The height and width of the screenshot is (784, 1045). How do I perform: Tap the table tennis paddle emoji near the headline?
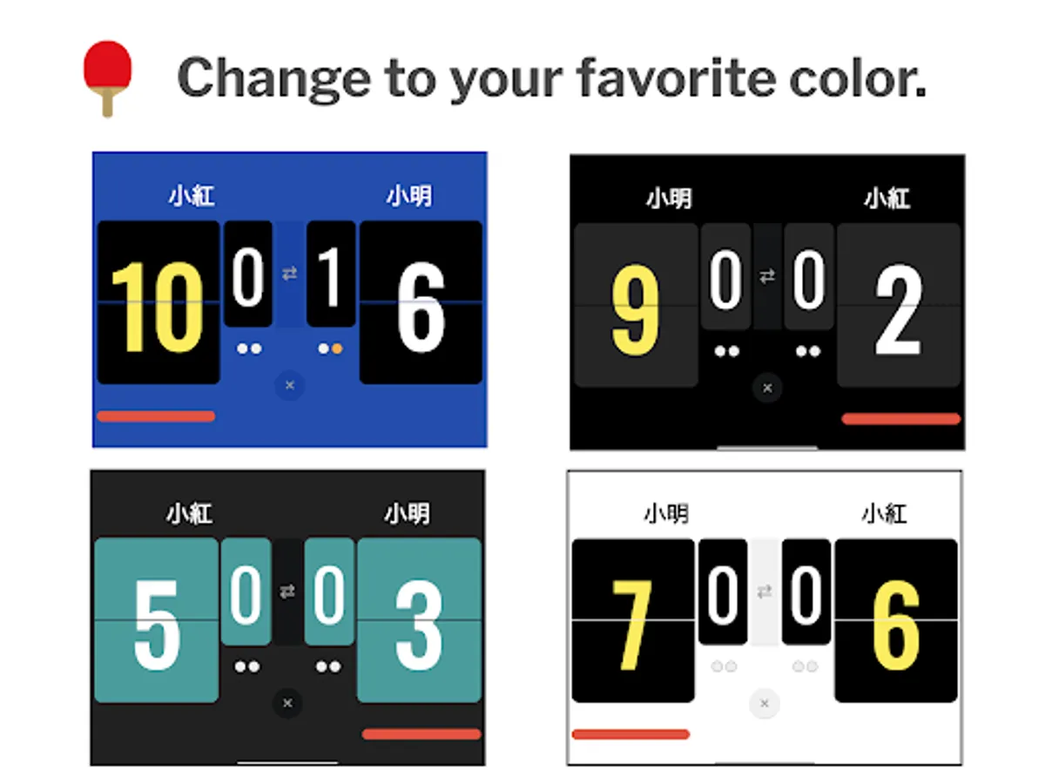tap(106, 69)
